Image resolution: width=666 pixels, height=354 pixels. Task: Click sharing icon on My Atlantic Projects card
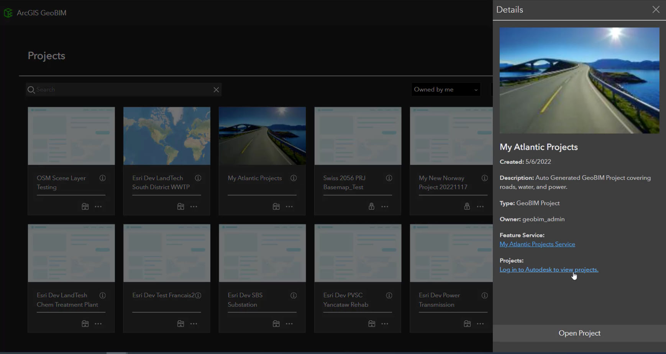click(276, 206)
